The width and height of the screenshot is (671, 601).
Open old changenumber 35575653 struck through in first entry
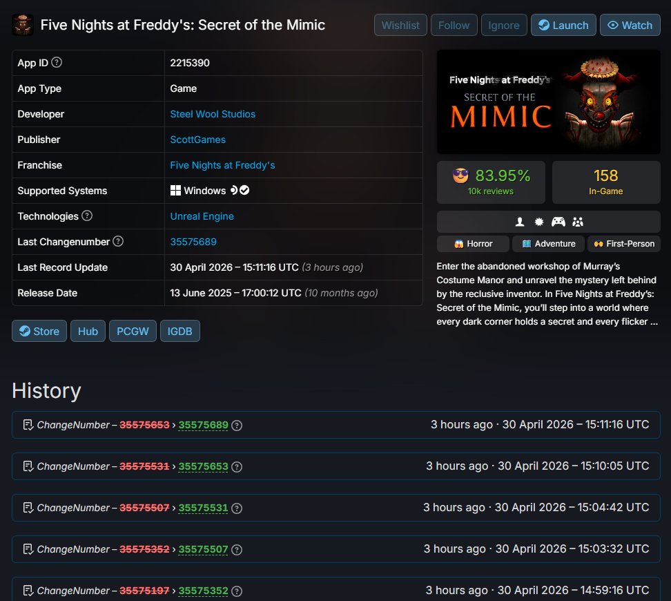click(145, 425)
